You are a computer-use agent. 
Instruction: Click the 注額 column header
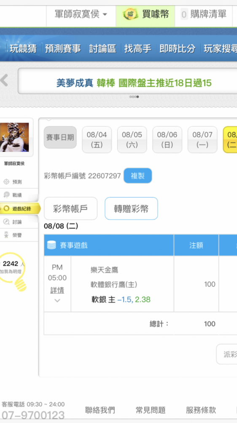[x=196, y=245]
